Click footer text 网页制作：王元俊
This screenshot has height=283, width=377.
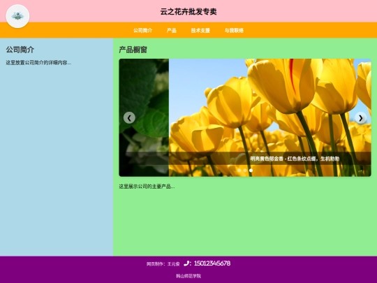[x=163, y=264]
